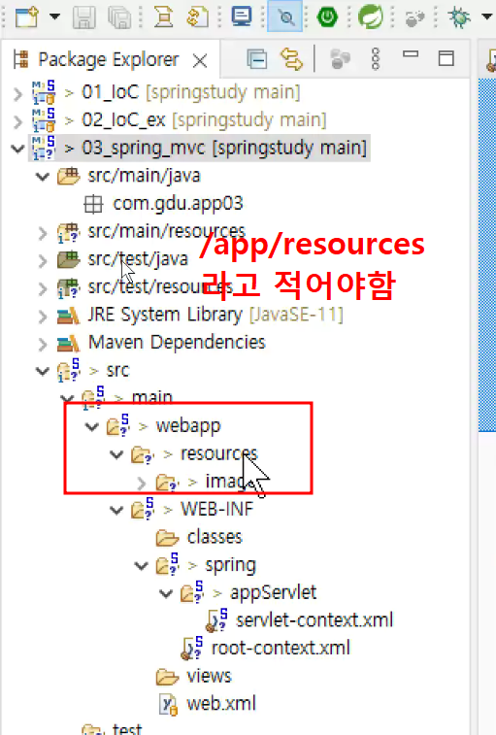This screenshot has width=496, height=735.
Task: Click the New wizard toolbar icon
Action: (x=27, y=17)
